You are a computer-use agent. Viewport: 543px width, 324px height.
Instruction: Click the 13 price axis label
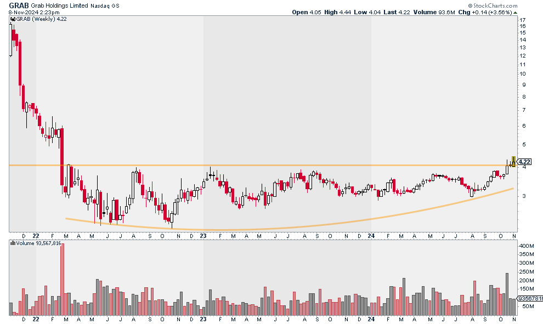(x=523, y=48)
